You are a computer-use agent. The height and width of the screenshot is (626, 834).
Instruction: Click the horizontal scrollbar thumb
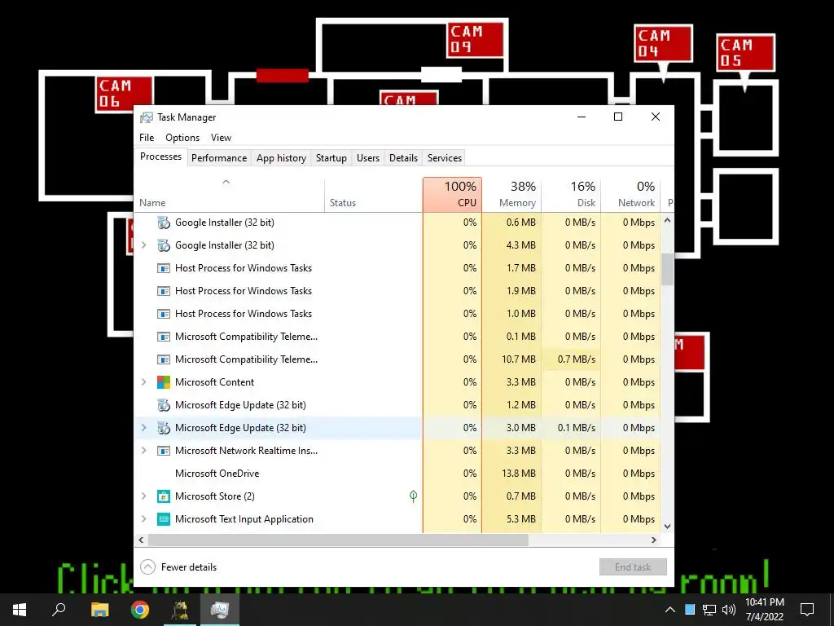(x=338, y=540)
